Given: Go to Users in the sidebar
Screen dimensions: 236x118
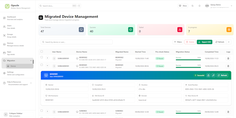Looking at the screenshot, I should [18, 27].
